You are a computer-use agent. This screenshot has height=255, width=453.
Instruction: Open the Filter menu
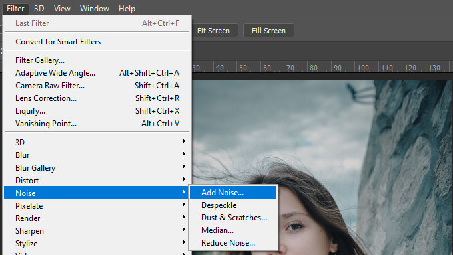tap(15, 9)
